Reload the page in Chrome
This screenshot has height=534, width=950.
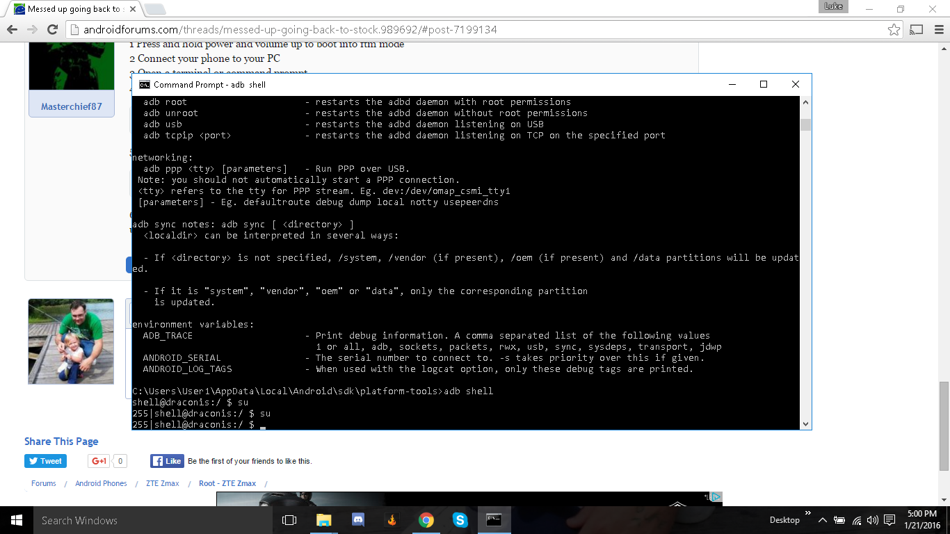52,30
